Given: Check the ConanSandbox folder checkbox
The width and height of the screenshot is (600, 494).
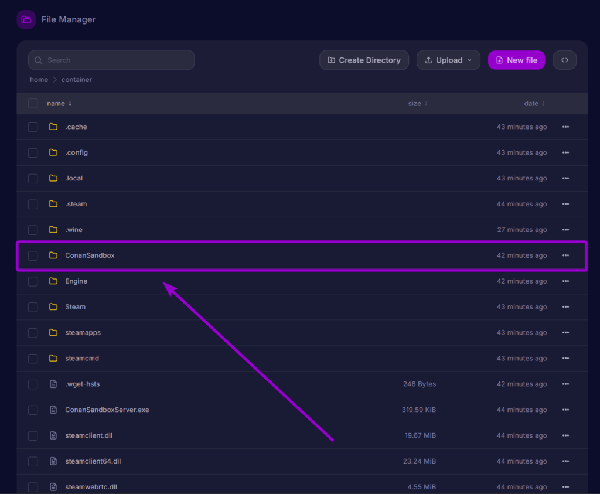Looking at the screenshot, I should (33, 255).
